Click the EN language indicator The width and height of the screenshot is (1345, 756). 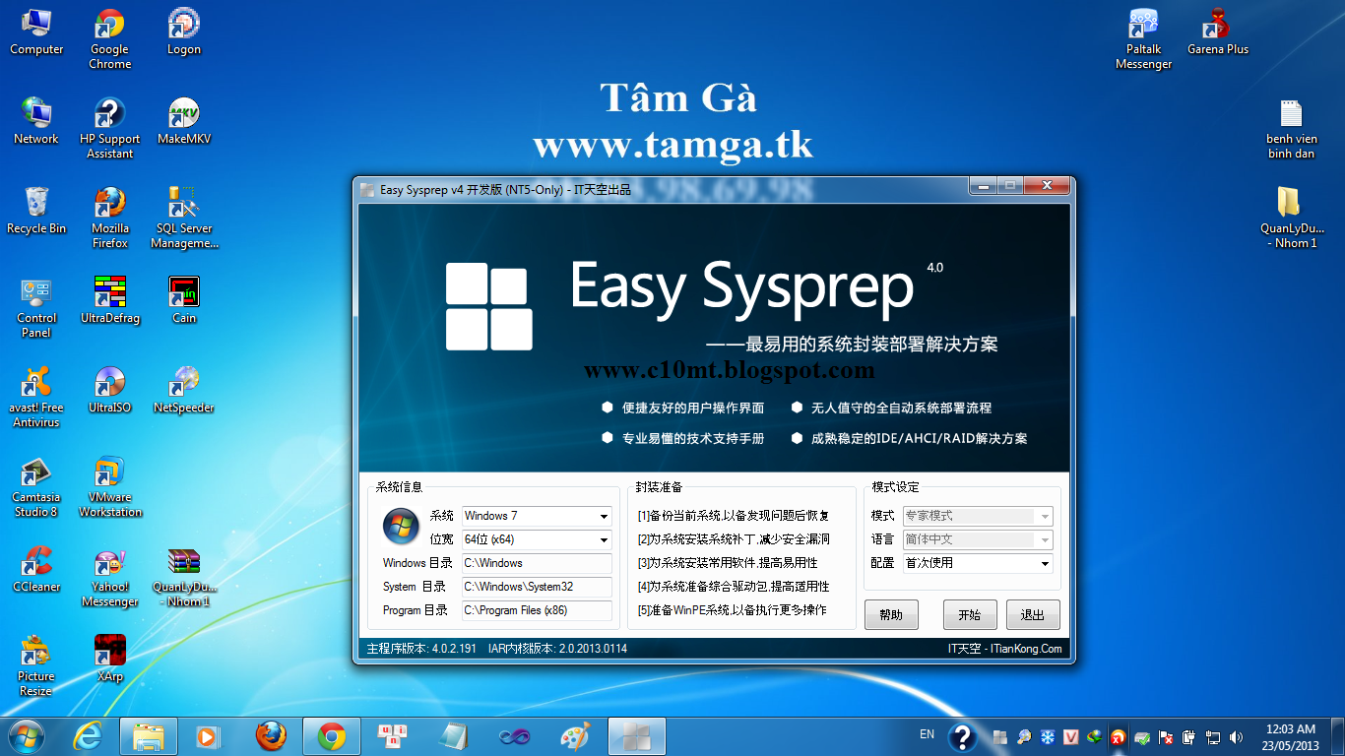coord(927,734)
